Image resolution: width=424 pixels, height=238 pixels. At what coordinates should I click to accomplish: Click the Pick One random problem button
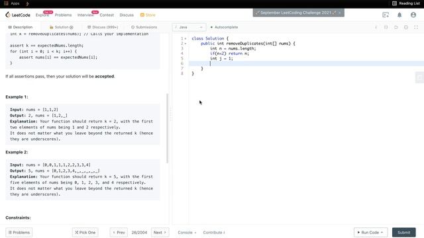[x=85, y=232]
